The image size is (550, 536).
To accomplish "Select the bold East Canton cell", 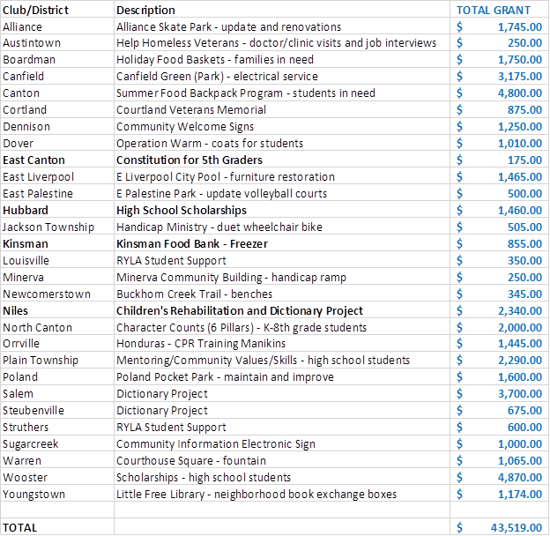I will click(x=33, y=160).
